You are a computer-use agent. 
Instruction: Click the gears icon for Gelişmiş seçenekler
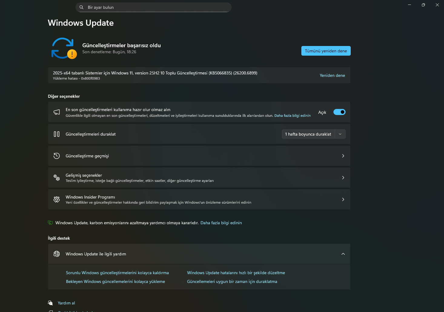click(57, 178)
